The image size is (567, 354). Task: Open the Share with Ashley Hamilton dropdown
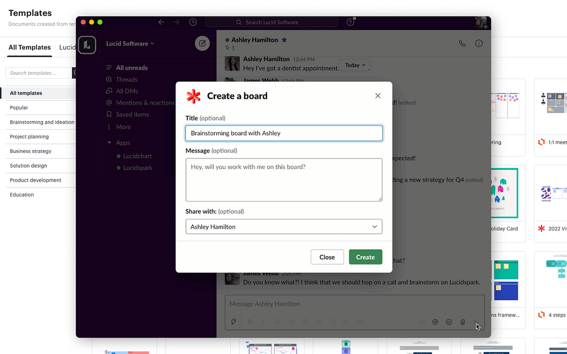(284, 227)
